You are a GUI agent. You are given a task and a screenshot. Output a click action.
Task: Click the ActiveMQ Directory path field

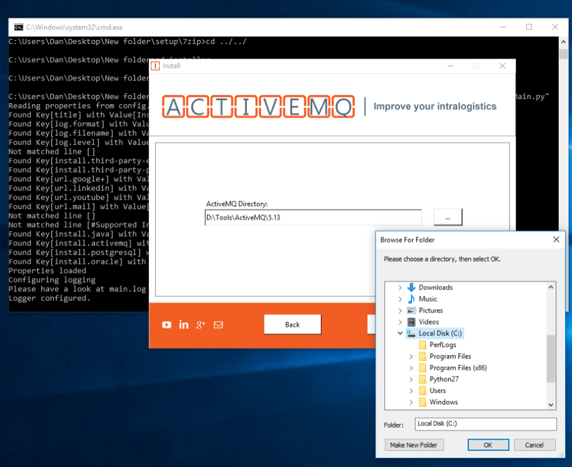coord(313,218)
